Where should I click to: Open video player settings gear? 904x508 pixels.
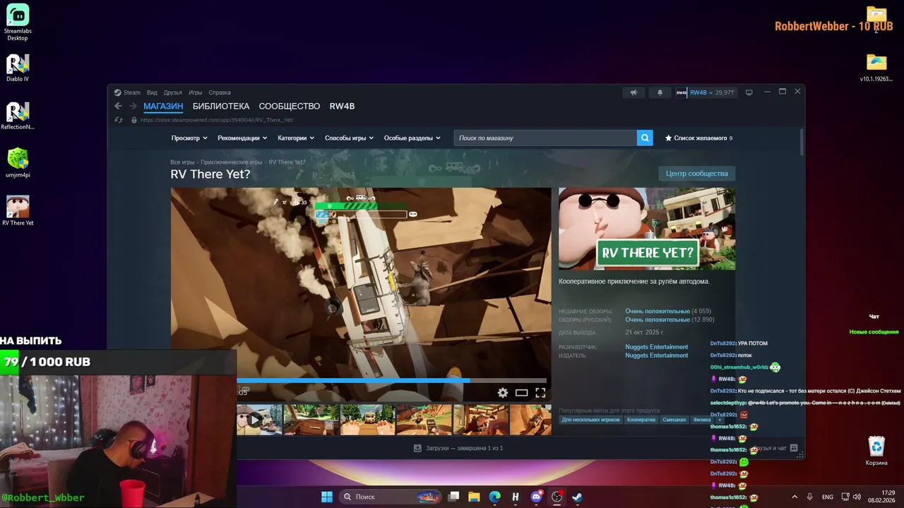point(503,393)
